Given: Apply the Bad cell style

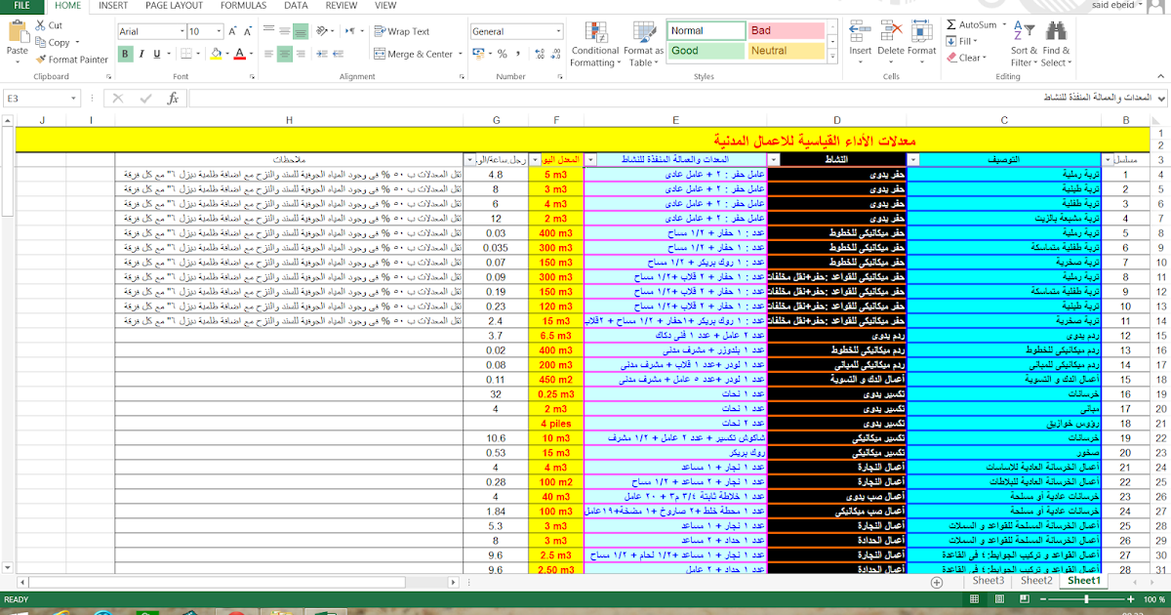Looking at the screenshot, I should point(786,31).
